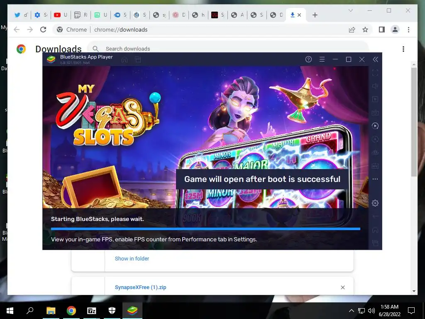Open a new Chrome tab with plus
This screenshot has width=425, height=319.
(x=315, y=15)
